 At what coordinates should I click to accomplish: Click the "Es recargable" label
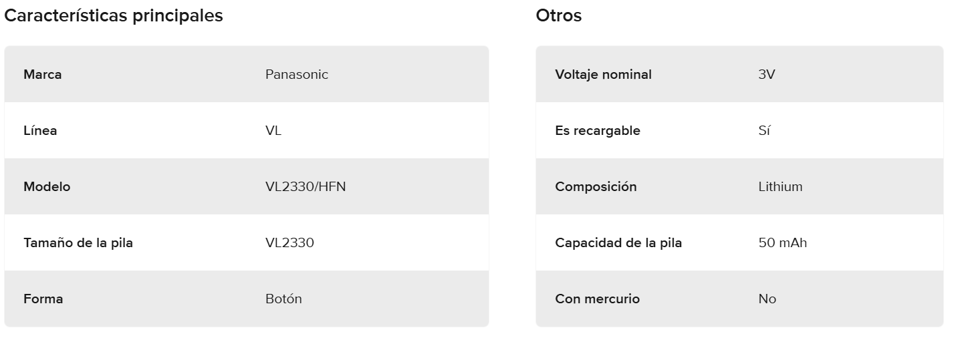tap(598, 130)
